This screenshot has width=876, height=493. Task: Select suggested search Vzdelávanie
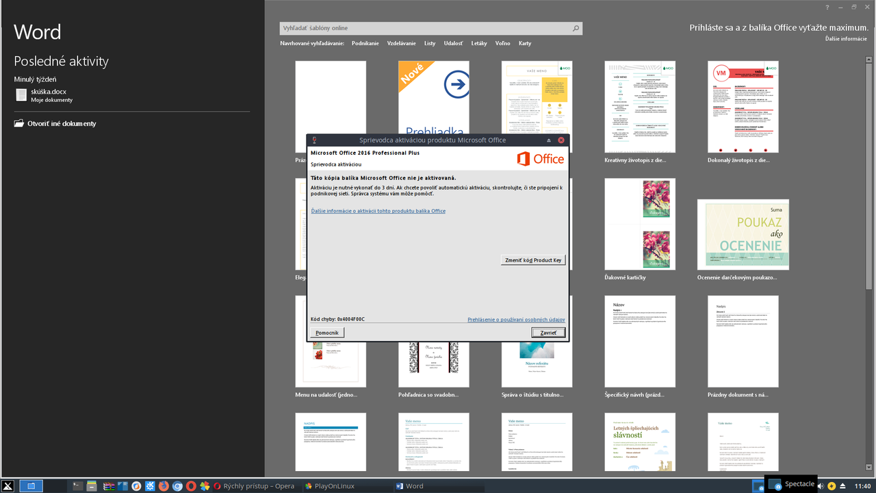coord(401,43)
